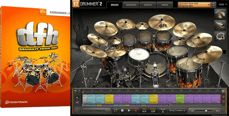The image size is (229, 116).
Task: Click the Tempo 120 field
Action: pyautogui.click(x=153, y=111)
